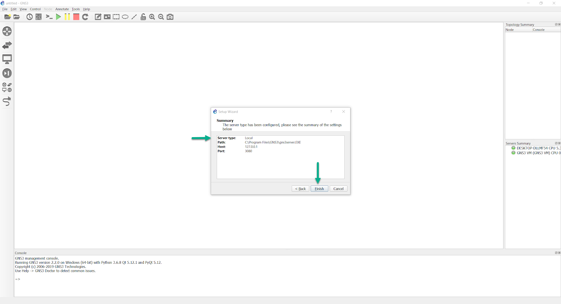Open the Tools menu

76,9
